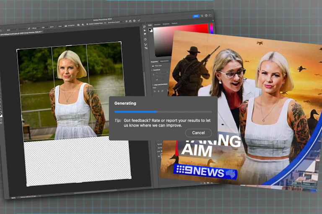This screenshot has height=214, width=322.
Task: Align horizontal centers in Align and Distribute
Action: pos(158,91)
